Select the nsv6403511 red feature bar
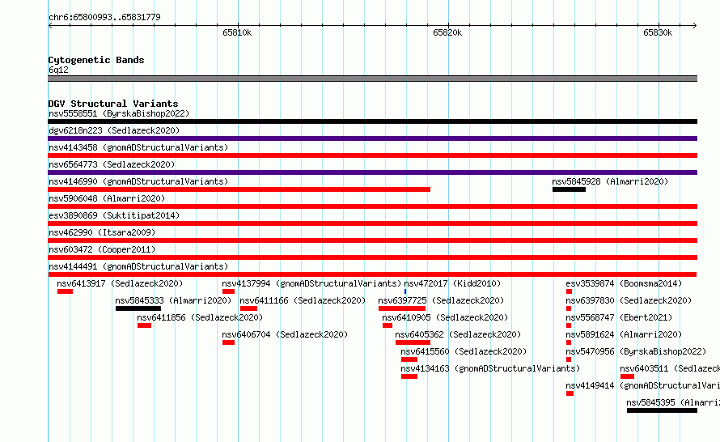 coord(627,376)
